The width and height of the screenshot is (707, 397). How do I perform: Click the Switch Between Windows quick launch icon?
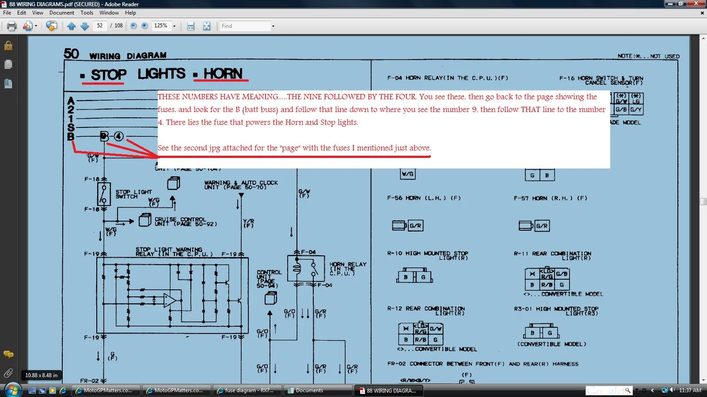42,390
